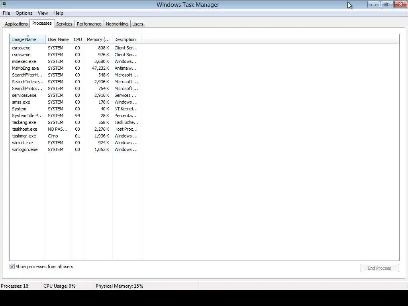
Task: Open the View menu
Action: point(43,13)
